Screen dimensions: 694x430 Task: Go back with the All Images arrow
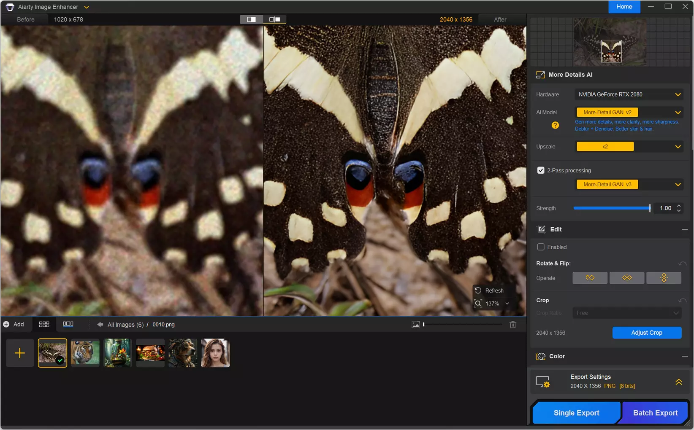(100, 325)
